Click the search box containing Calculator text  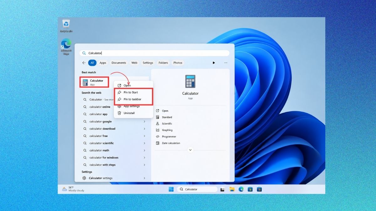(154, 53)
